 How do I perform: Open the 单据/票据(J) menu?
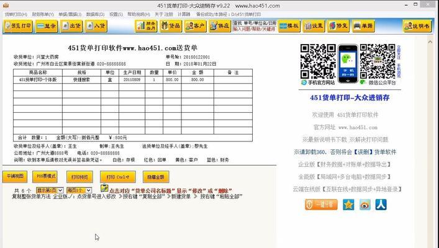pyautogui.click(x=70, y=14)
